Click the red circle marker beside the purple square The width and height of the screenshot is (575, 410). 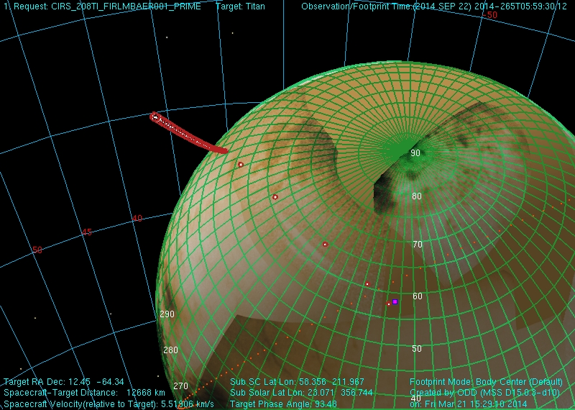coord(389,304)
